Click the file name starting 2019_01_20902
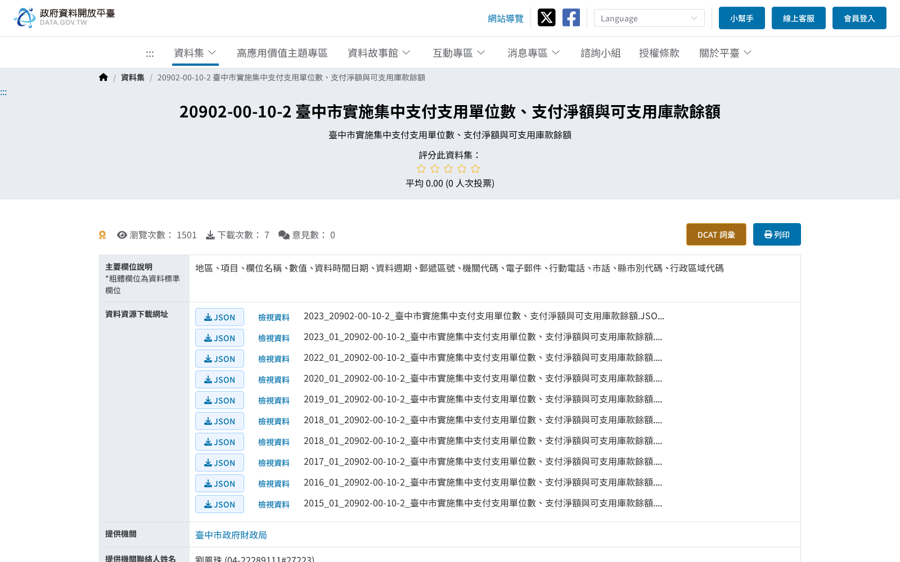Image resolution: width=900 pixels, height=562 pixels. (x=483, y=399)
